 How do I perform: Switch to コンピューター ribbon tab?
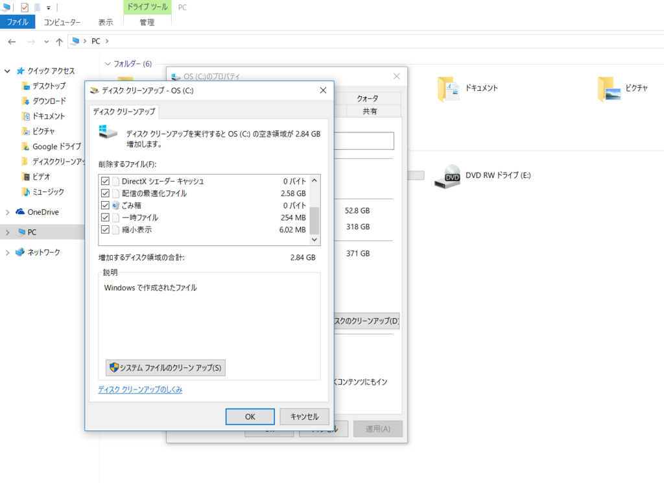pyautogui.click(x=62, y=23)
